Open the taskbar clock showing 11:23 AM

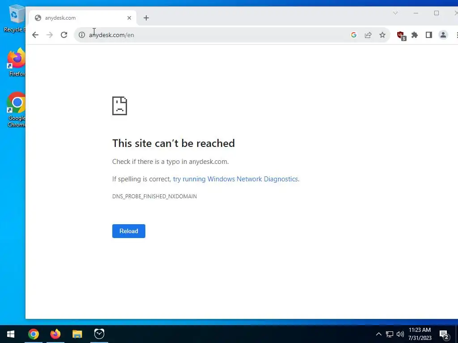pyautogui.click(x=420, y=334)
